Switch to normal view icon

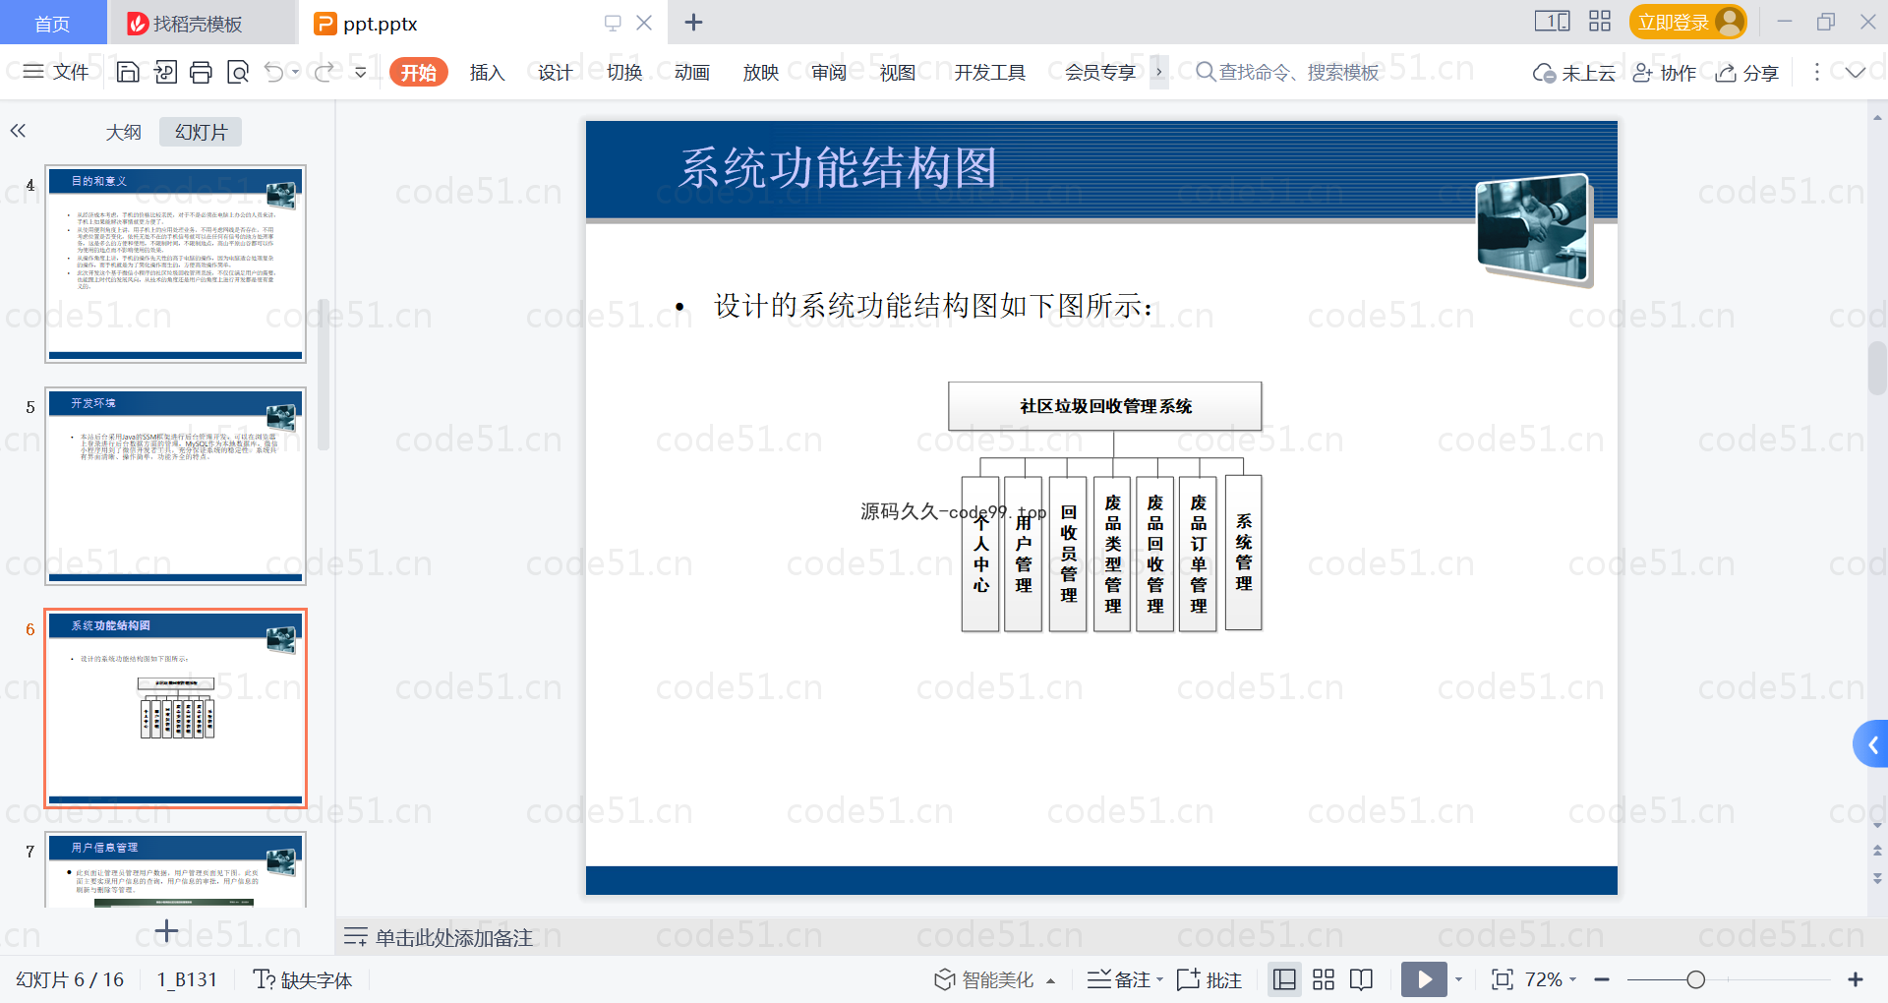(x=1284, y=979)
